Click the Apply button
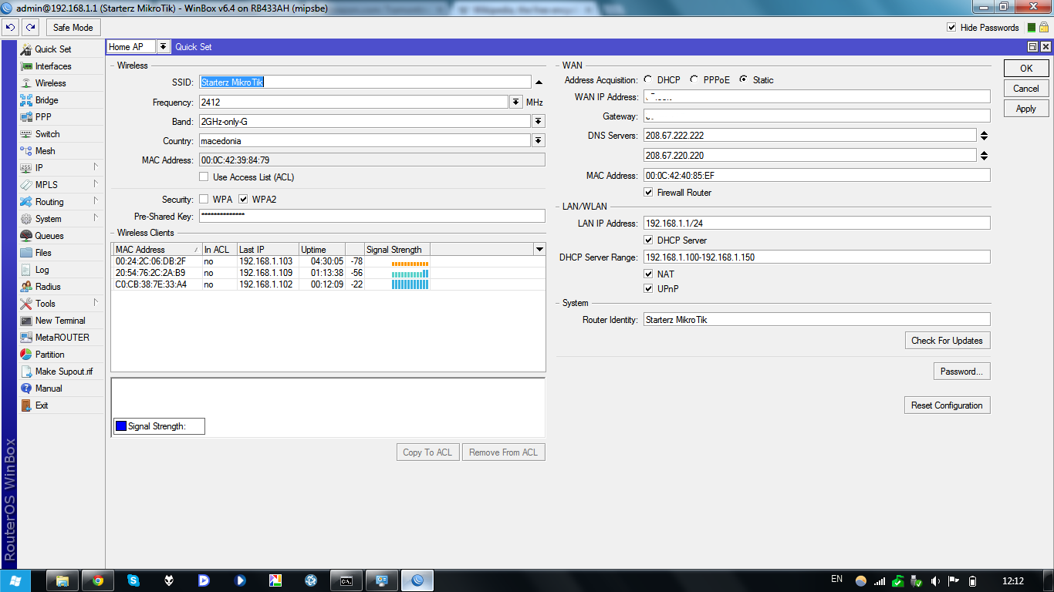The width and height of the screenshot is (1054, 592). (1026, 109)
